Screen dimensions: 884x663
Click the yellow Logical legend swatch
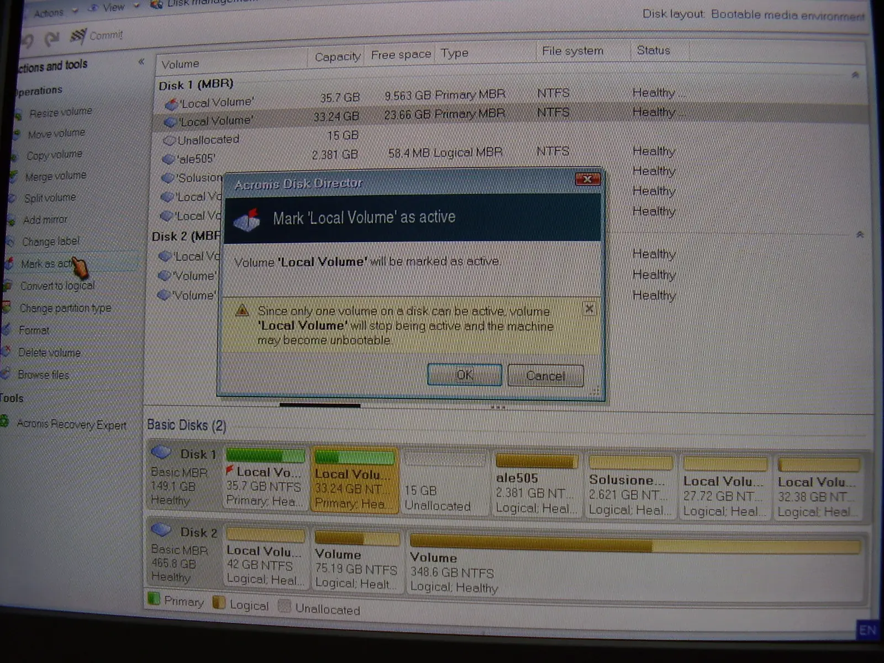pyautogui.click(x=219, y=603)
